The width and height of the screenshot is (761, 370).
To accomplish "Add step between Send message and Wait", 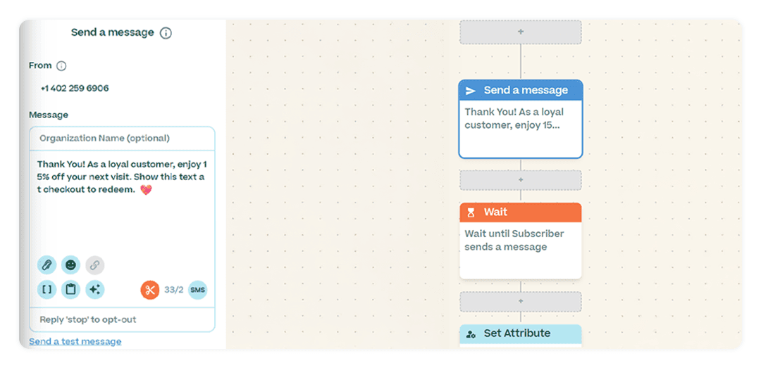I will tap(521, 179).
